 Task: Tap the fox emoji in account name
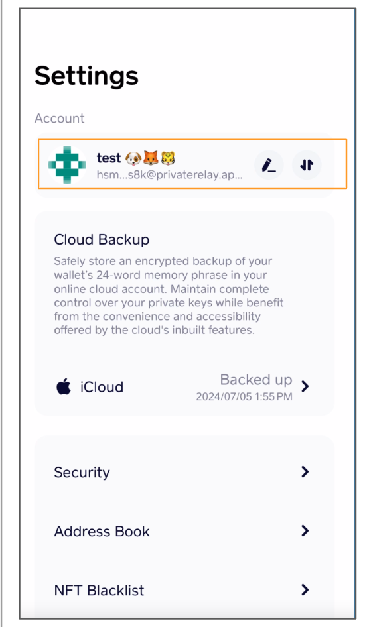151,158
